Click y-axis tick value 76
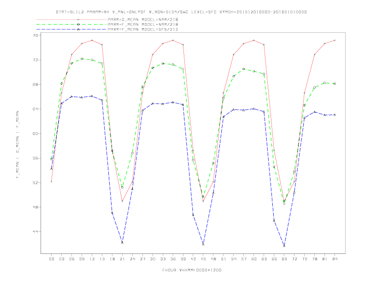Screen dimensions: 365x282 click(36, 35)
